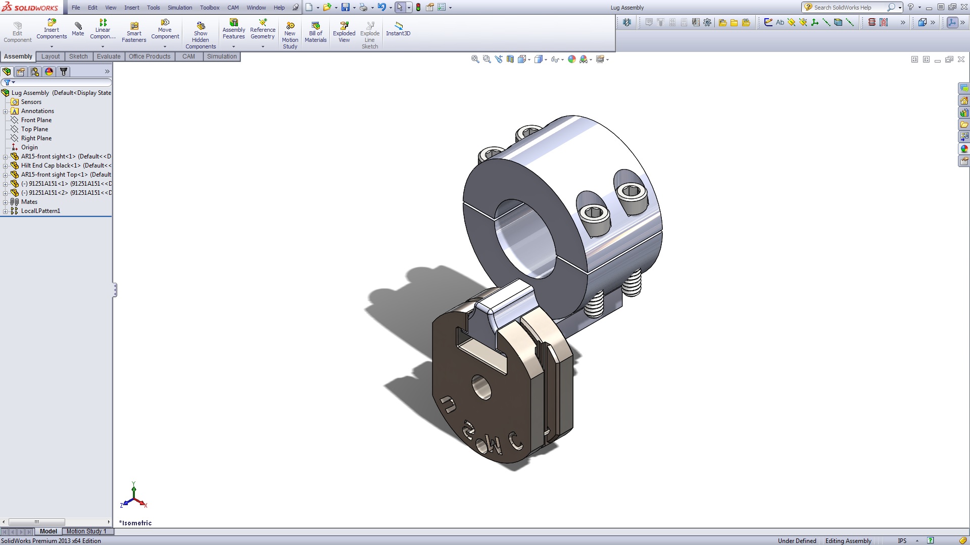Toggle Instant3D
The image size is (970, 545).
398,29
